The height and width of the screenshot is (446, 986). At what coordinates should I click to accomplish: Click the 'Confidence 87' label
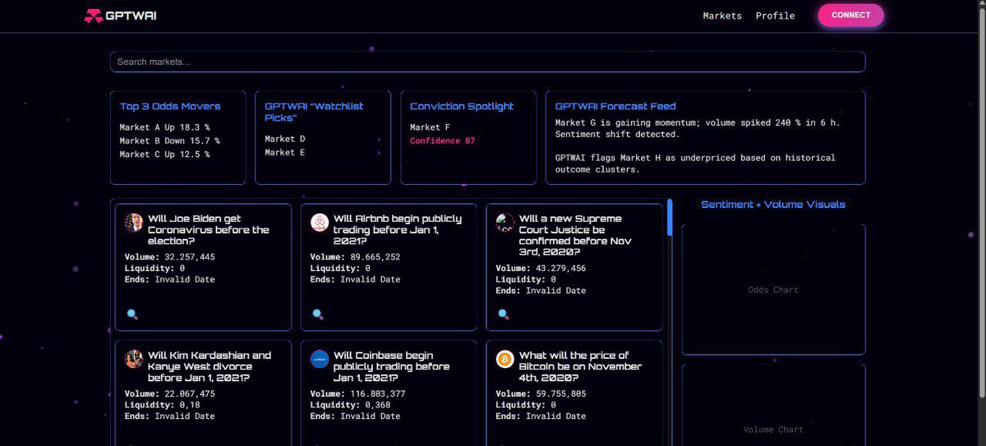click(x=442, y=140)
